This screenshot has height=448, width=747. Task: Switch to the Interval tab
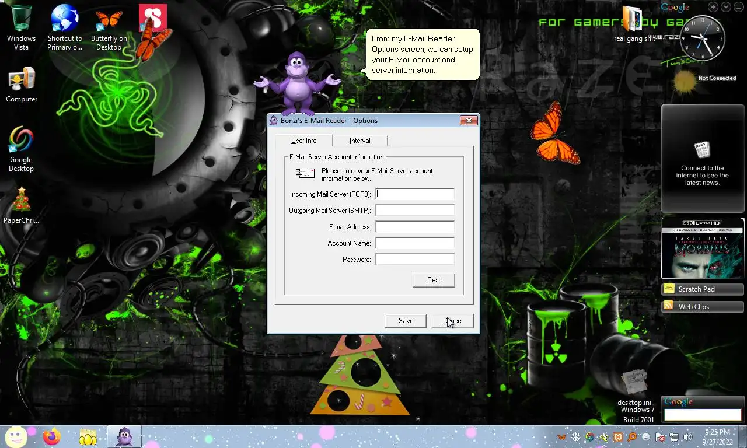[x=359, y=141]
